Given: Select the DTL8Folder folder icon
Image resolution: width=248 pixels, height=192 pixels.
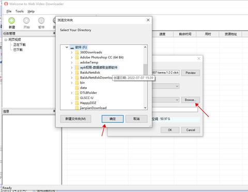Looking at the screenshot, I should [77, 93].
